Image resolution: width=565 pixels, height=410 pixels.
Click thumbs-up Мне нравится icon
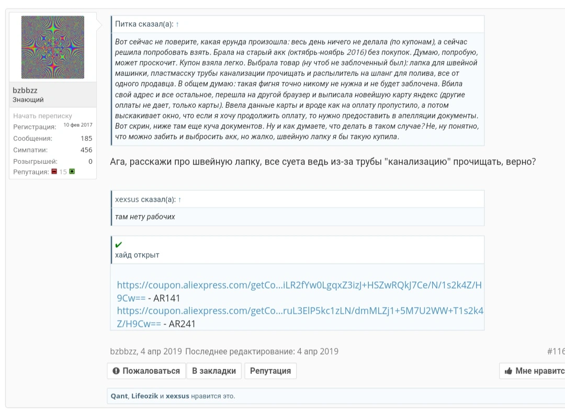point(508,371)
